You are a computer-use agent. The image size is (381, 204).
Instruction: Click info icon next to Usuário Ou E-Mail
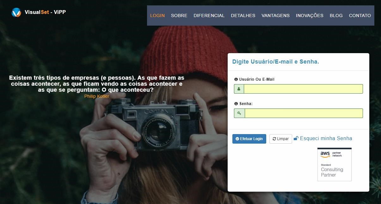pyautogui.click(x=236, y=79)
